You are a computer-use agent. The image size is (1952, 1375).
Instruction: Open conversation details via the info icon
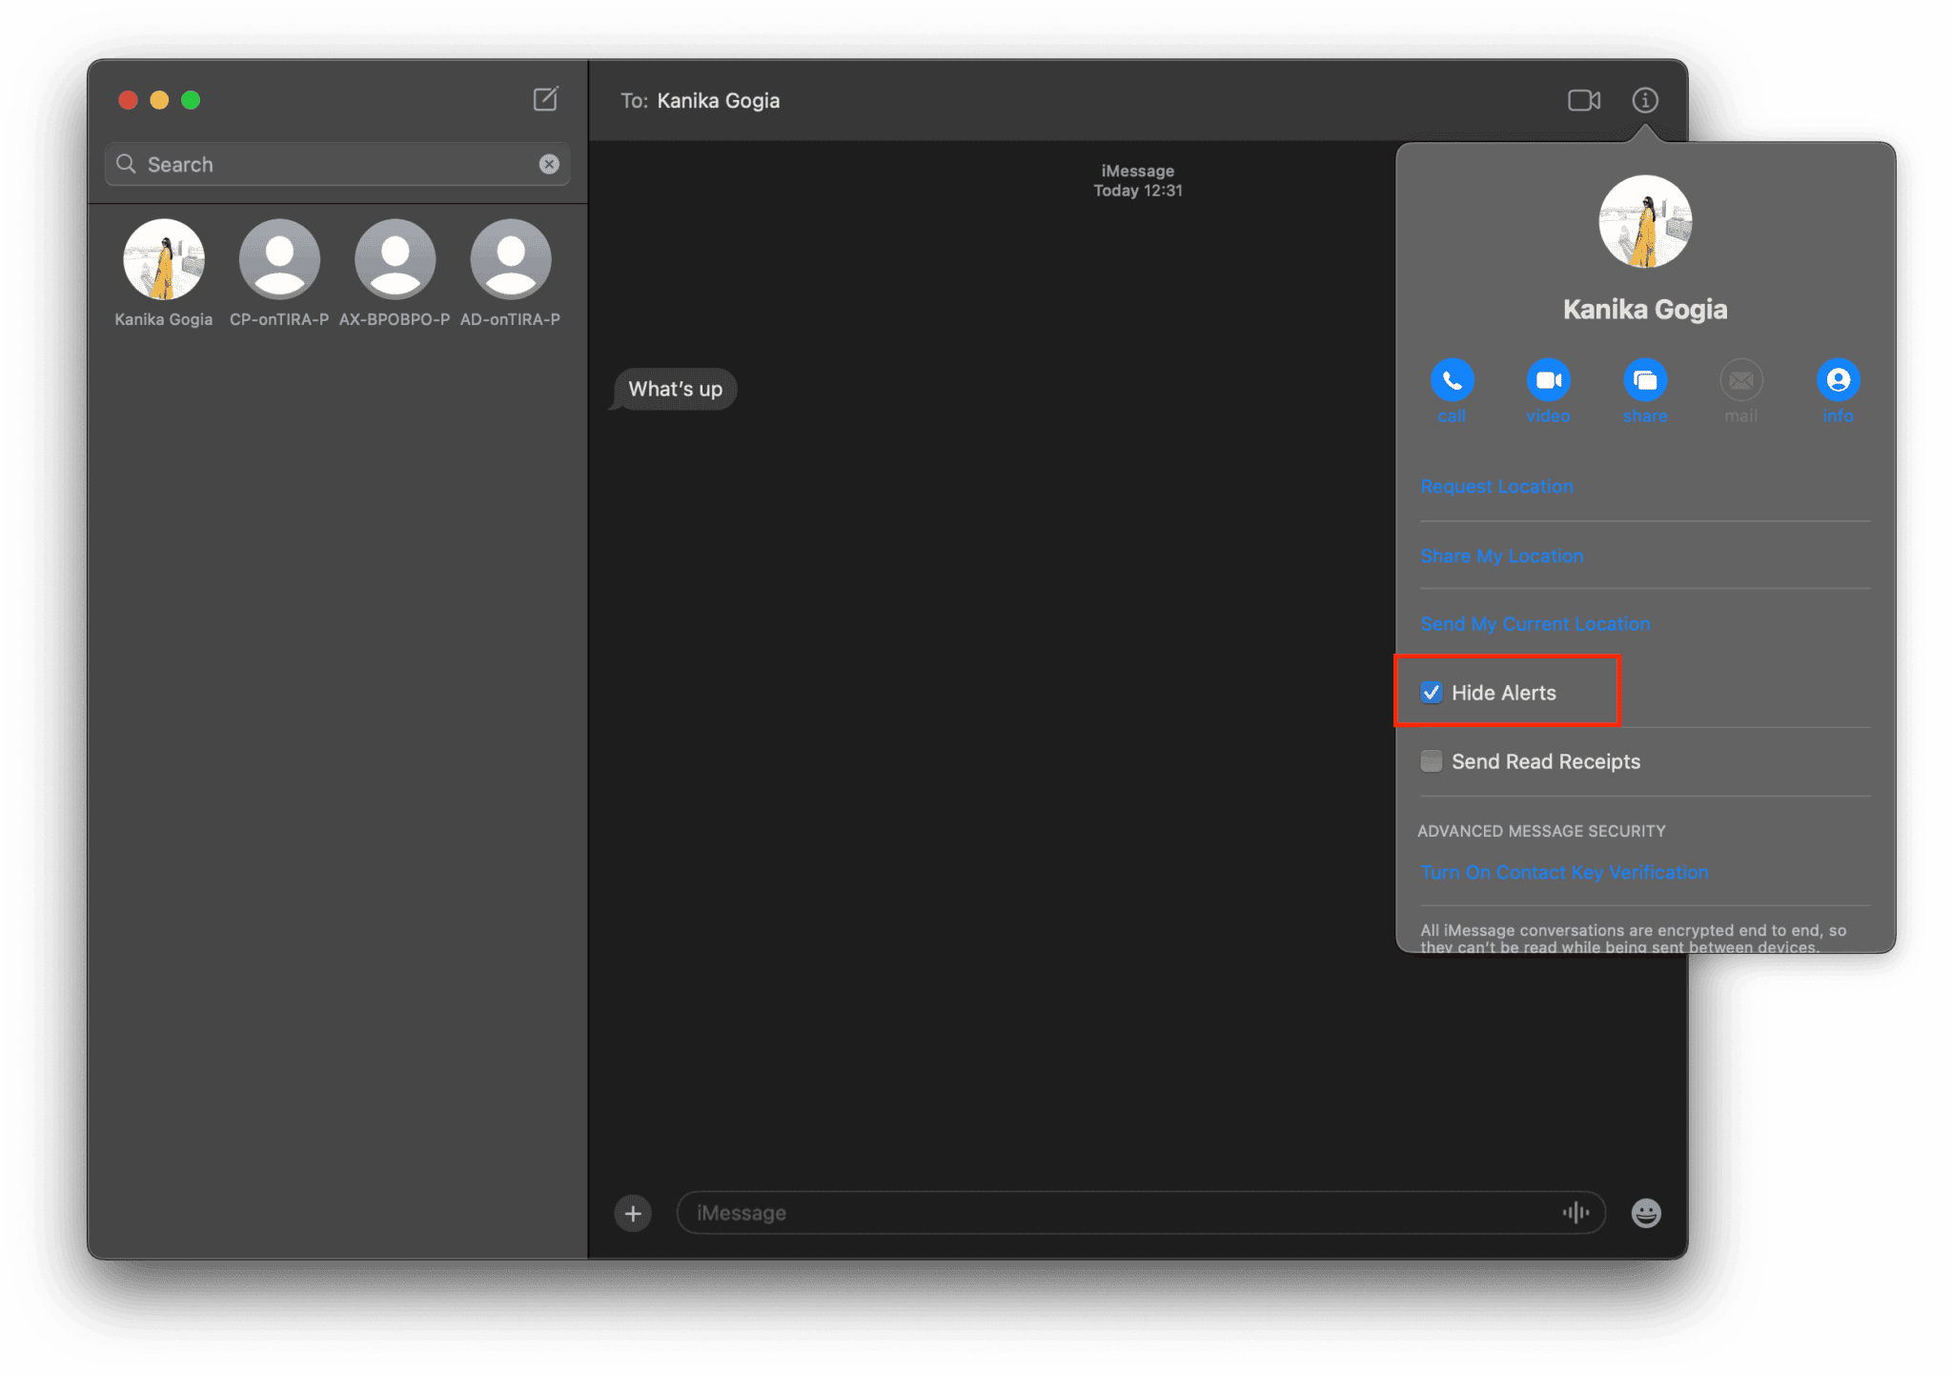point(1644,100)
